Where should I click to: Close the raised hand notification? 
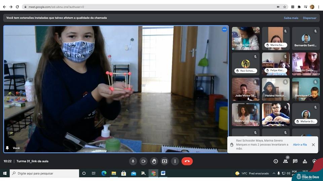(313, 144)
